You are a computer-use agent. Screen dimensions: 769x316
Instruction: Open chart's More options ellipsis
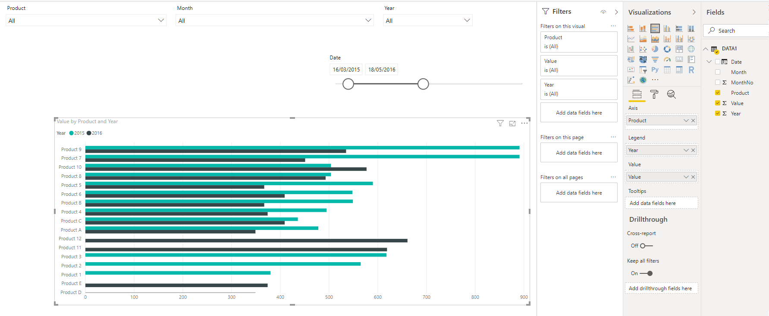point(524,123)
